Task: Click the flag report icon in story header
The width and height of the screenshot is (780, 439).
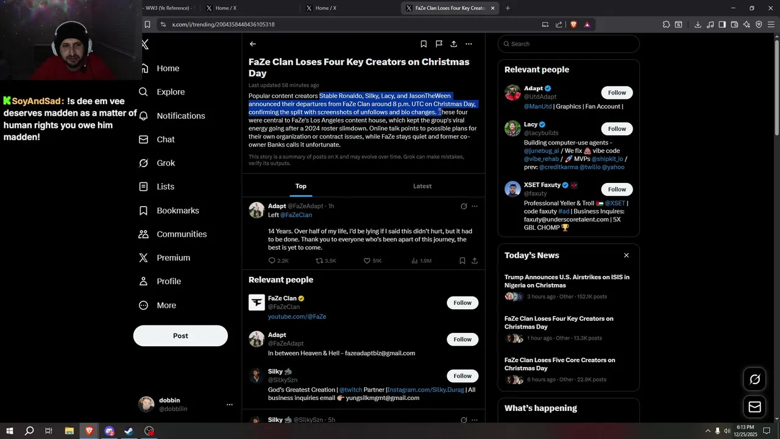Action: tap(439, 44)
